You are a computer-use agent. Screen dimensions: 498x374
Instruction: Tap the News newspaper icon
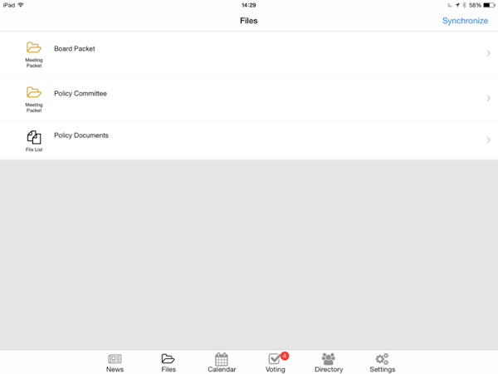[x=115, y=359]
